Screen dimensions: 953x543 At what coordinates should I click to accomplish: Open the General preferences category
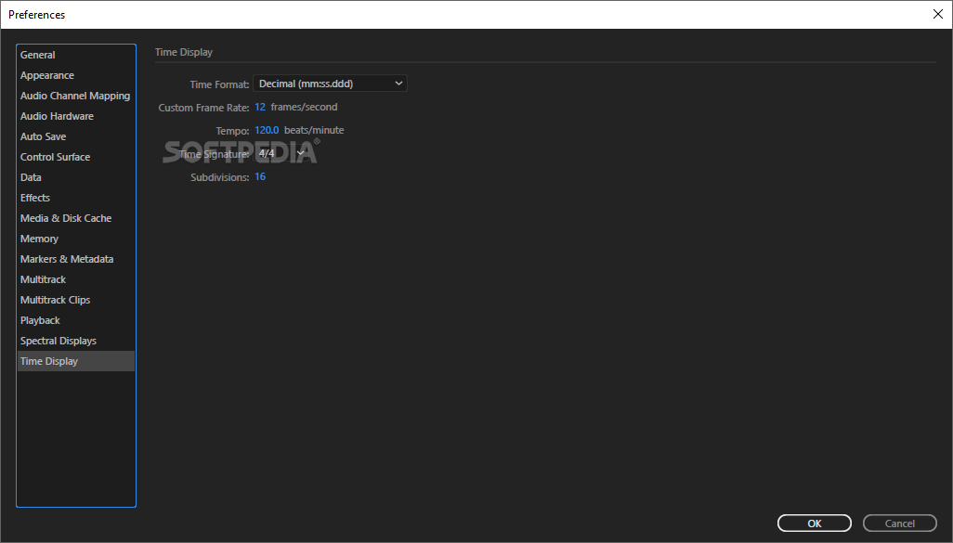[x=76, y=55]
